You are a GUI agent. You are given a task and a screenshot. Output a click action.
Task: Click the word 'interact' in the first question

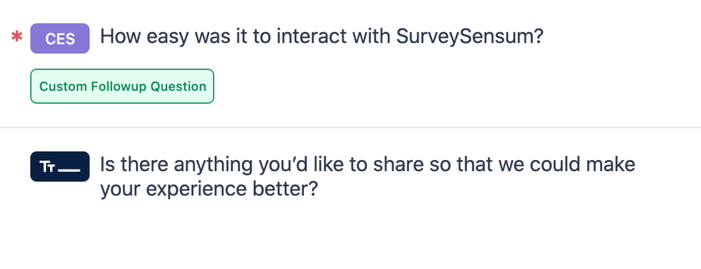tap(311, 37)
